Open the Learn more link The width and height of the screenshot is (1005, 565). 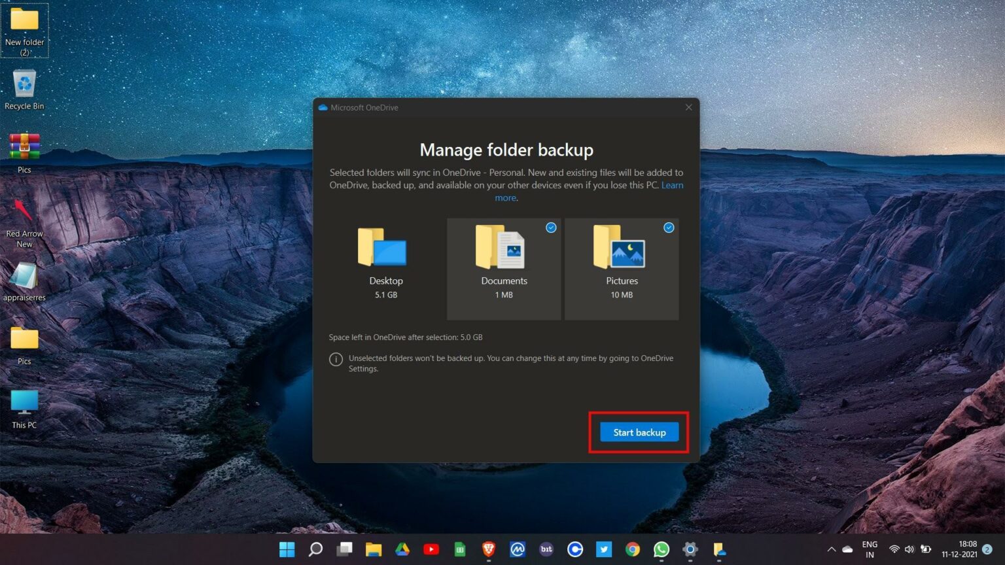[672, 185]
